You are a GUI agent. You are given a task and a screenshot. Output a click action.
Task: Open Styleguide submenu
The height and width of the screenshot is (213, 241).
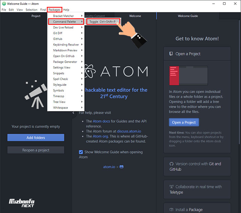pos(66,85)
